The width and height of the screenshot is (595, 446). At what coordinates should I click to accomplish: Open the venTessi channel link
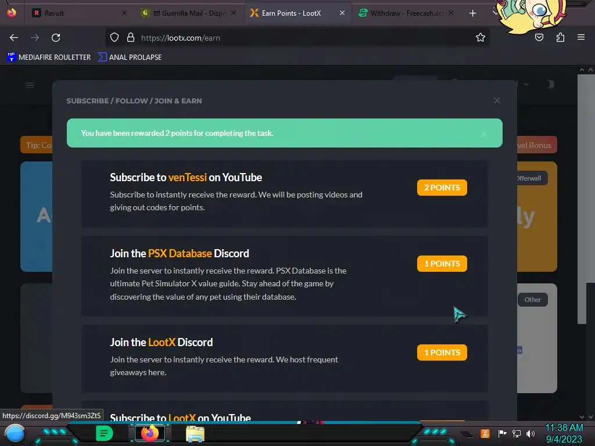tap(188, 177)
